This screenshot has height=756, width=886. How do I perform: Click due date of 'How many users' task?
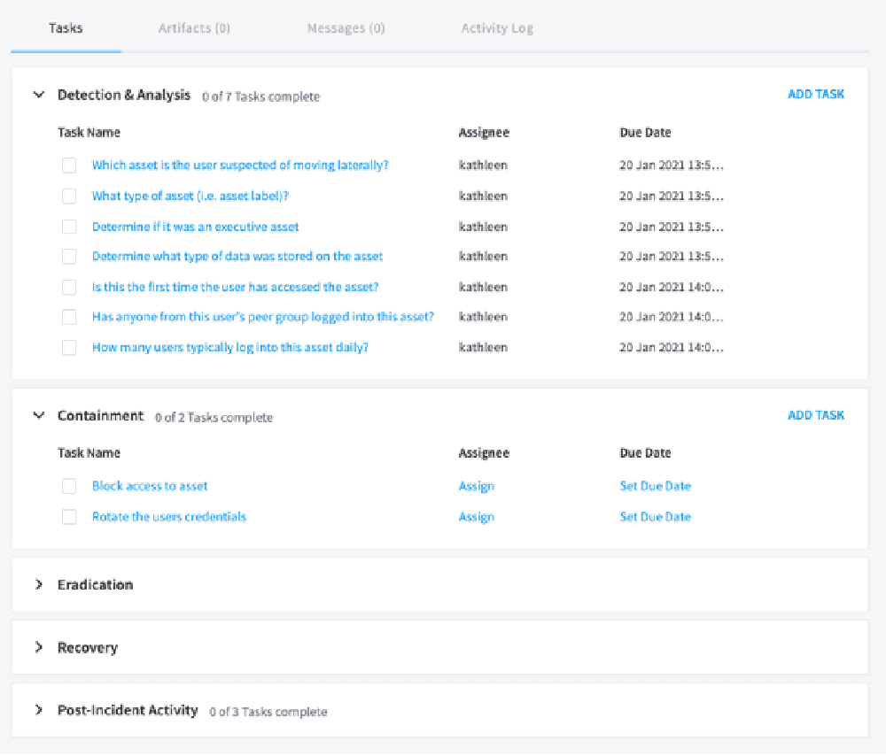click(x=672, y=347)
